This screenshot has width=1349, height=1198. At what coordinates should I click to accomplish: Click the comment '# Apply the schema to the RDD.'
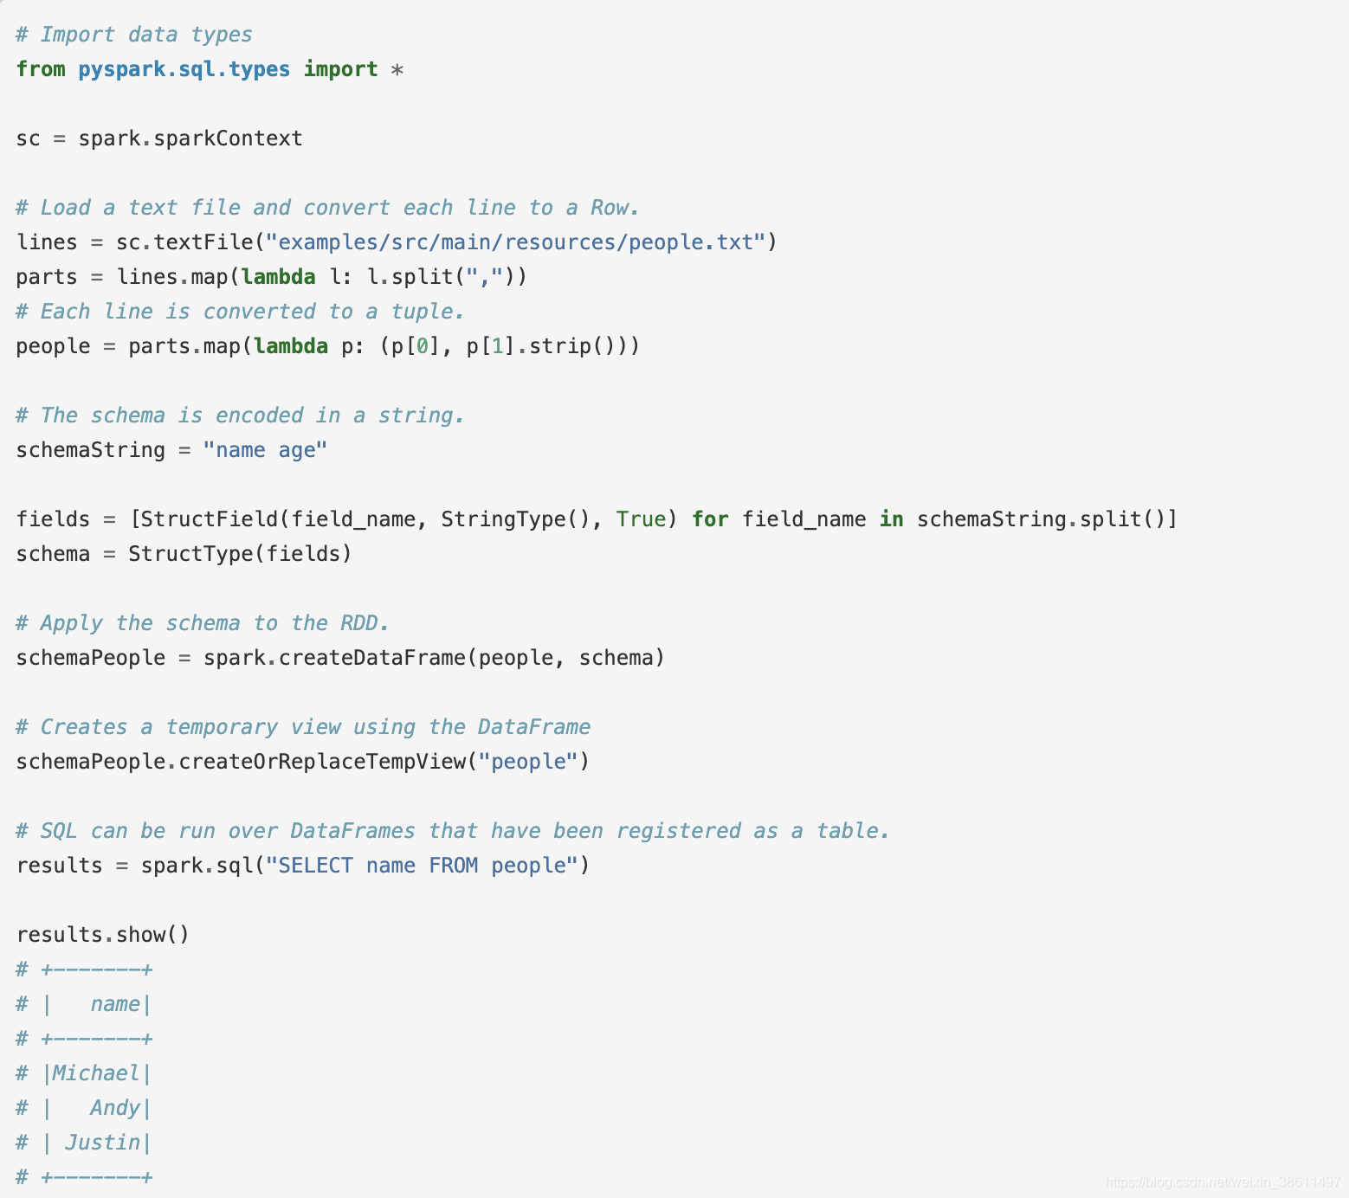pos(203,623)
